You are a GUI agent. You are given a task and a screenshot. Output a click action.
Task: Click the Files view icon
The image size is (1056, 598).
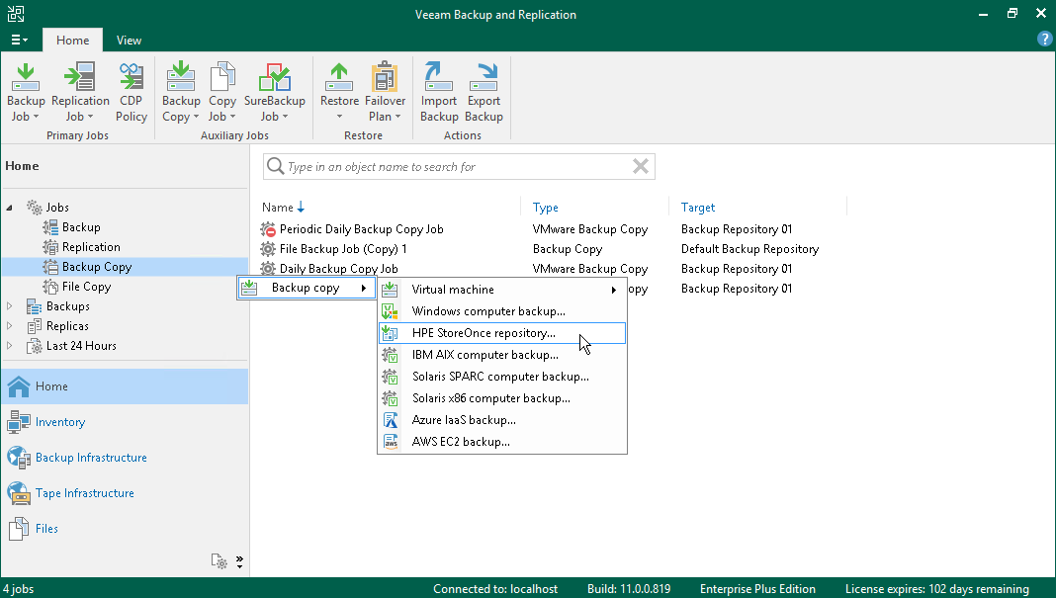point(18,530)
